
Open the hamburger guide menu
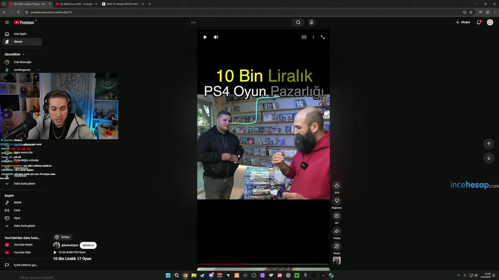point(7,23)
